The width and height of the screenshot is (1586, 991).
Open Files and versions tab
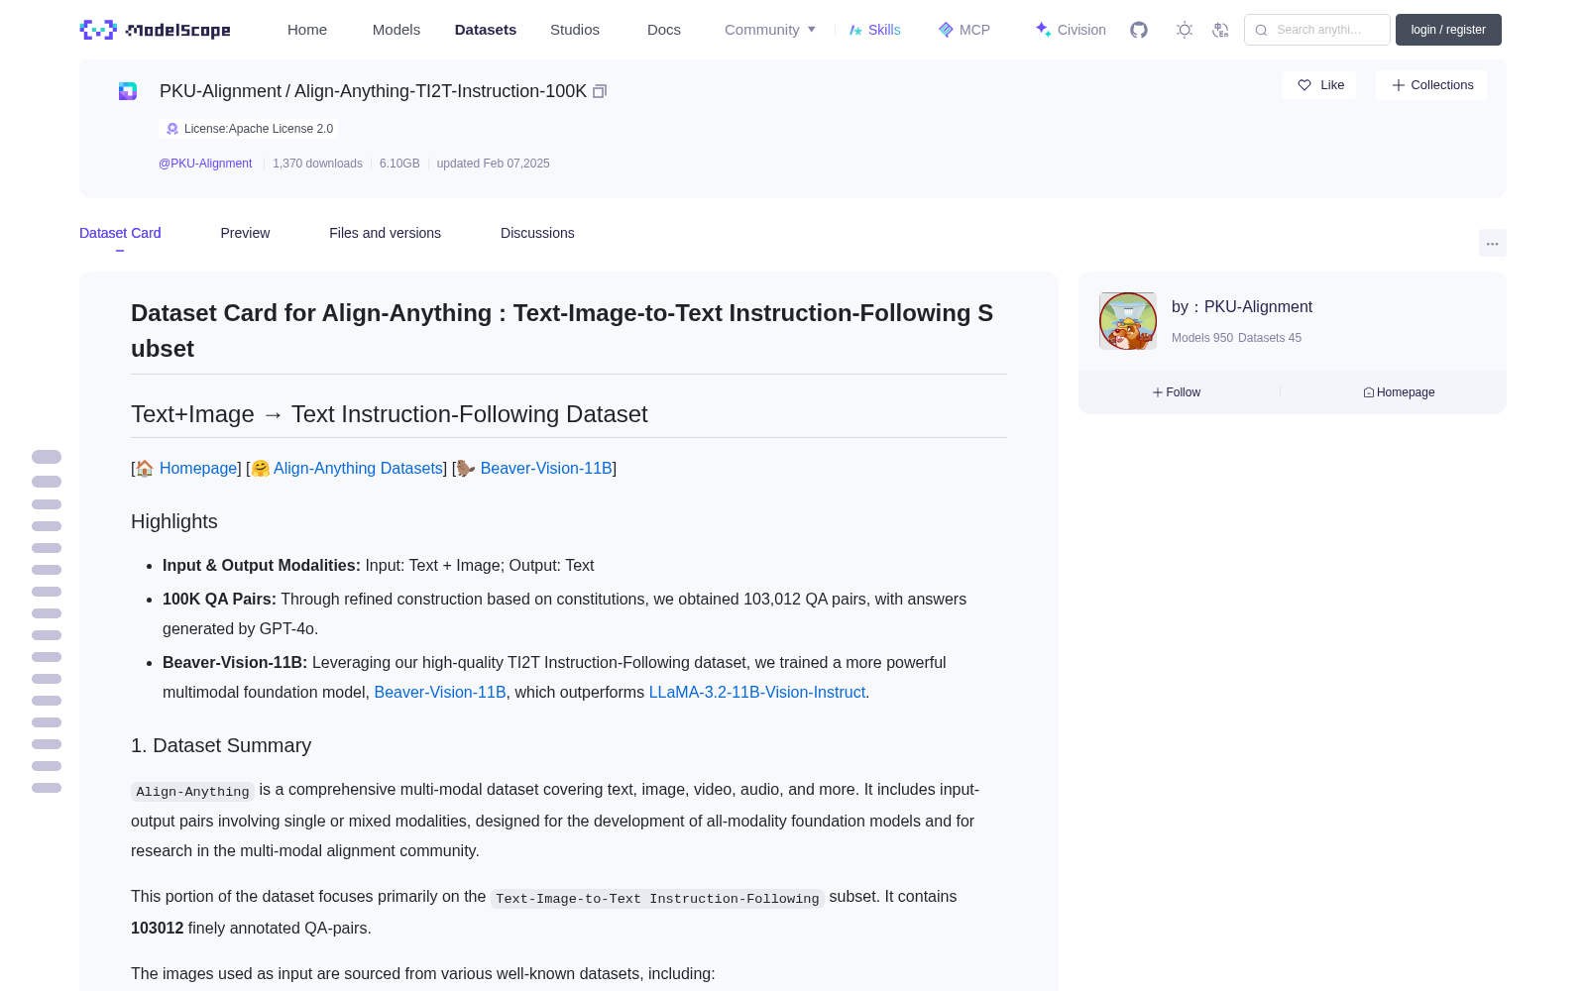pyautogui.click(x=385, y=233)
